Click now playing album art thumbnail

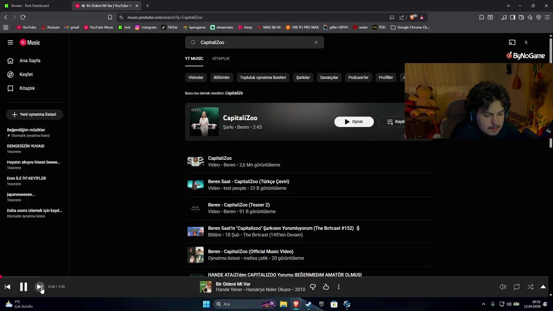[x=206, y=287]
